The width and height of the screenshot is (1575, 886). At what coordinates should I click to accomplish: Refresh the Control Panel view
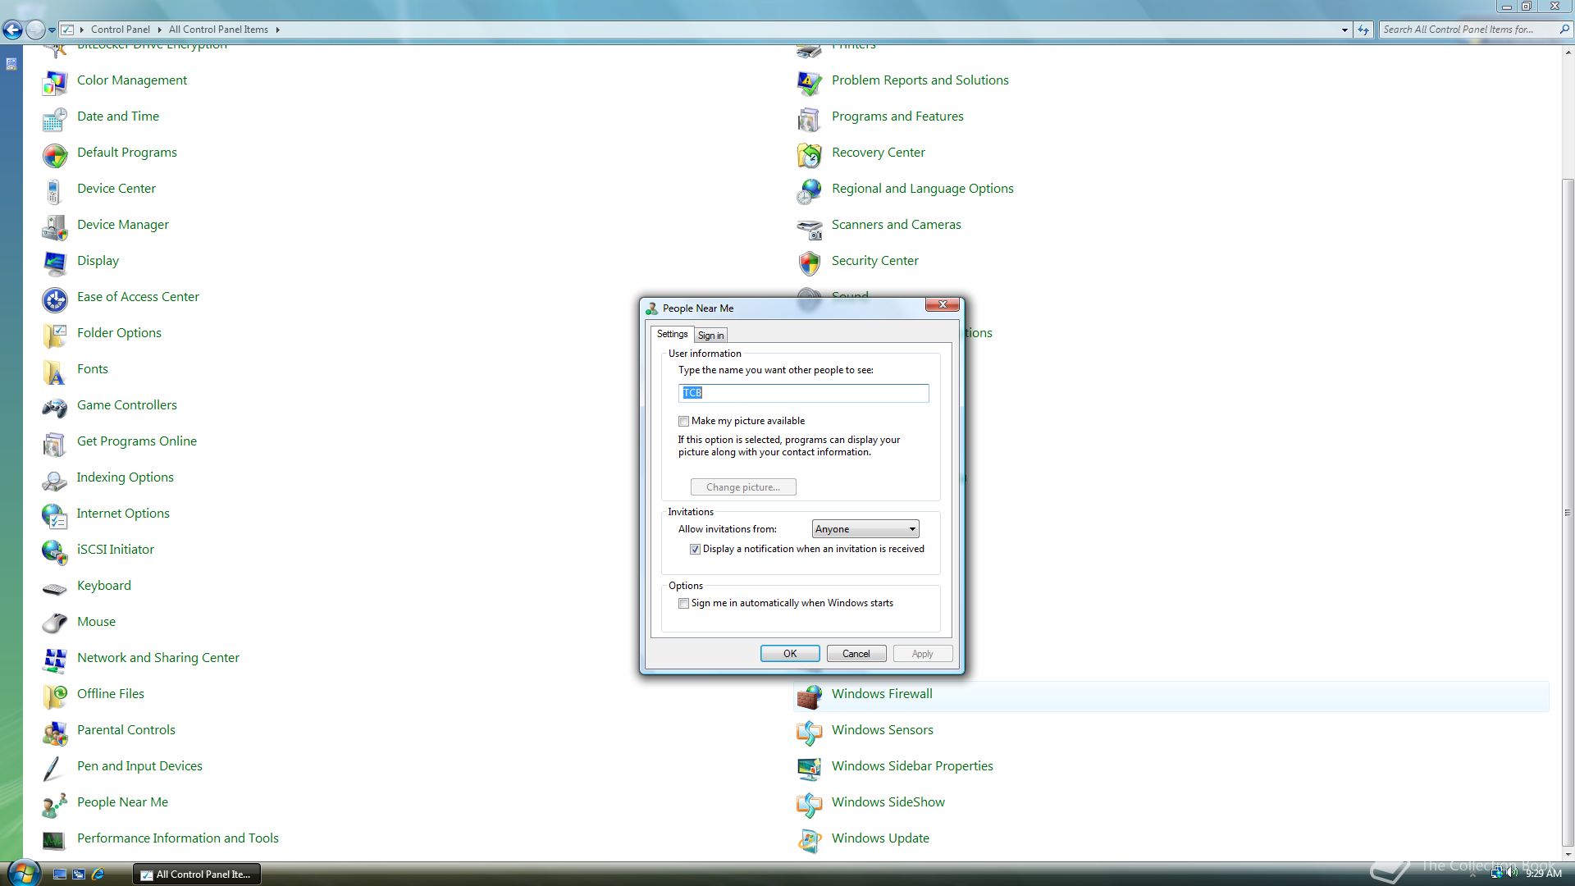(1363, 30)
